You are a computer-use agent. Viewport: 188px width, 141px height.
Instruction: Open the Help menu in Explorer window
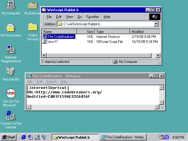pyautogui.click(x=107, y=17)
